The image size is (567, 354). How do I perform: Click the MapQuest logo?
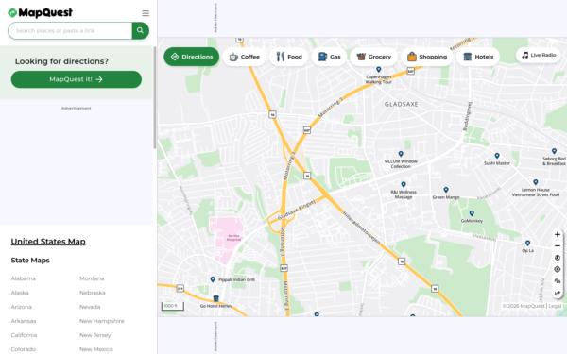coord(40,13)
